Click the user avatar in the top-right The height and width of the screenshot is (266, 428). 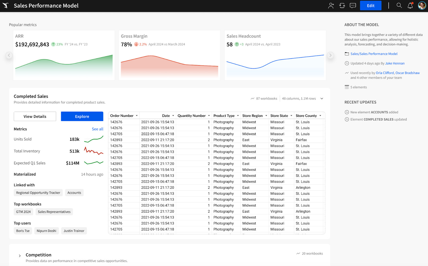[422, 5]
